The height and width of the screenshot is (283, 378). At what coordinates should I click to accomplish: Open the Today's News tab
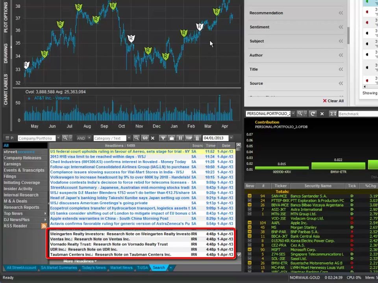pyautogui.click(x=94, y=268)
